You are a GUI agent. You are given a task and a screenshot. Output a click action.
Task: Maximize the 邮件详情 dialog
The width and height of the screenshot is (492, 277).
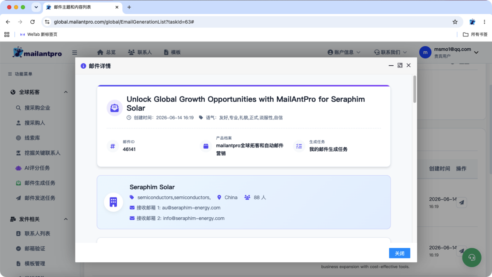(400, 66)
